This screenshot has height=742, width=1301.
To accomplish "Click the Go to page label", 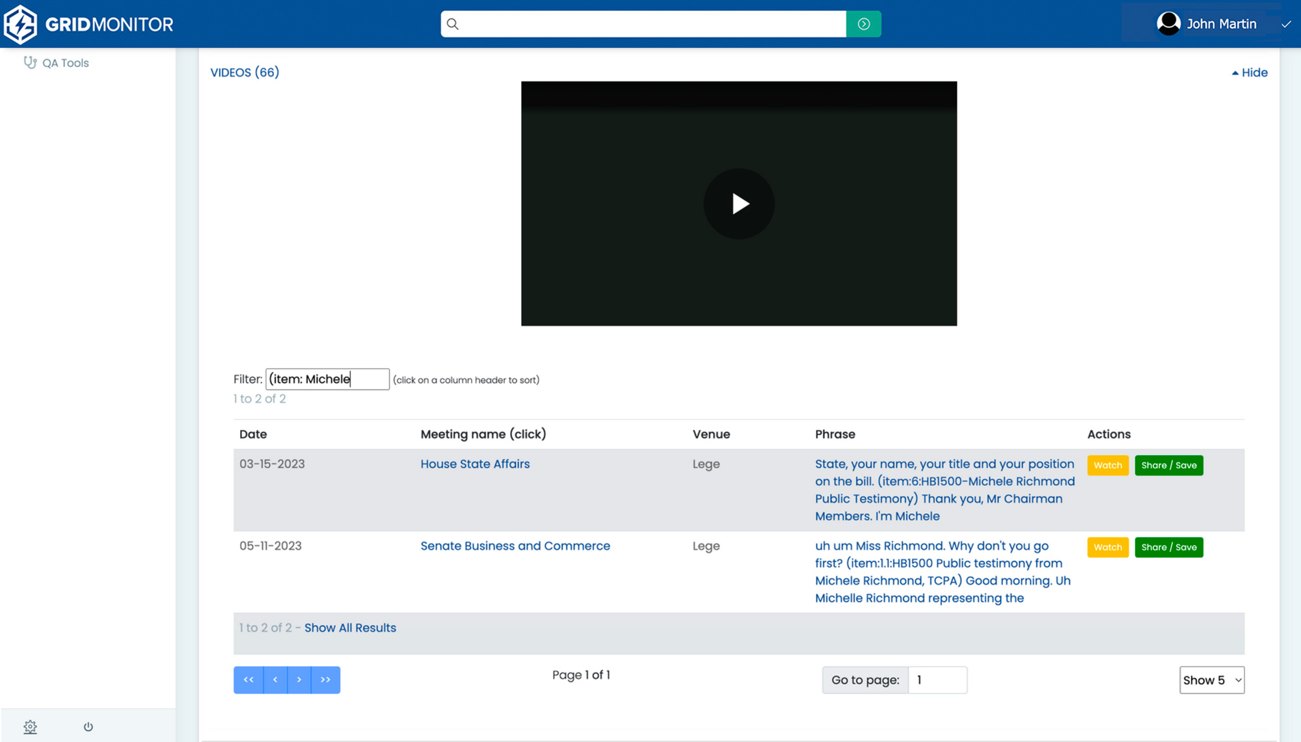I will click(x=865, y=680).
